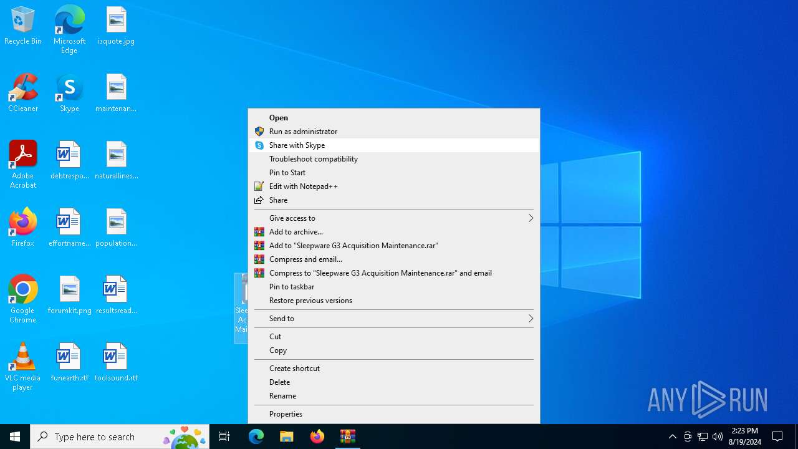Viewport: 798px width, 449px height.
Task: Open File Explorer from the taskbar
Action: click(x=287, y=437)
